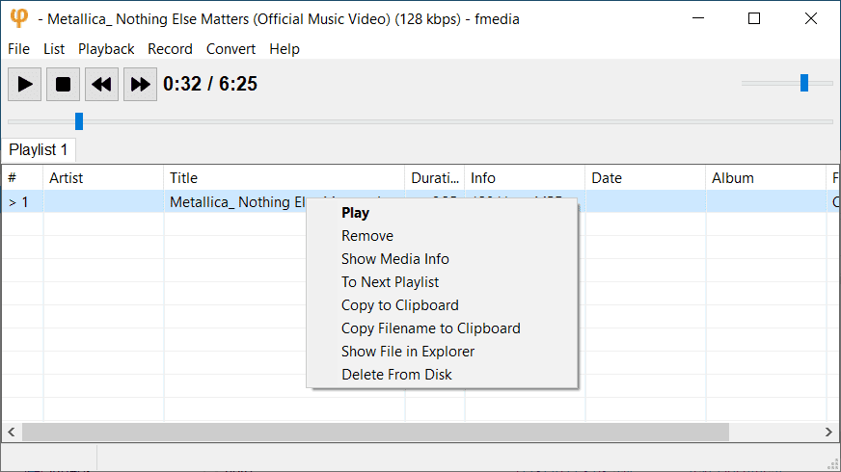This screenshot has height=472, width=841.
Task: Click the Title column header
Action: (285, 178)
